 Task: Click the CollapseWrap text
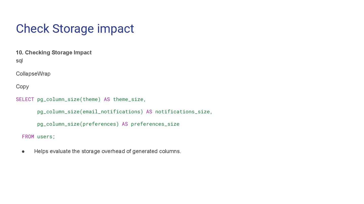(33, 74)
